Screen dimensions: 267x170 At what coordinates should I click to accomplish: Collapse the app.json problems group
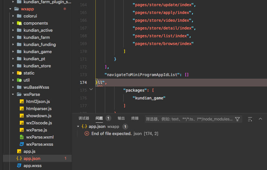[x=78, y=126]
